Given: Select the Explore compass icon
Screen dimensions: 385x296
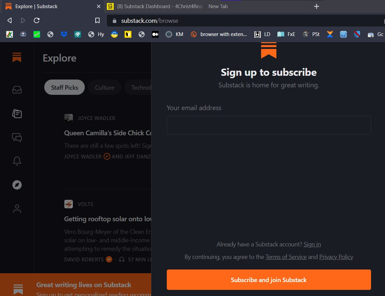Looking at the screenshot, I should point(17,185).
